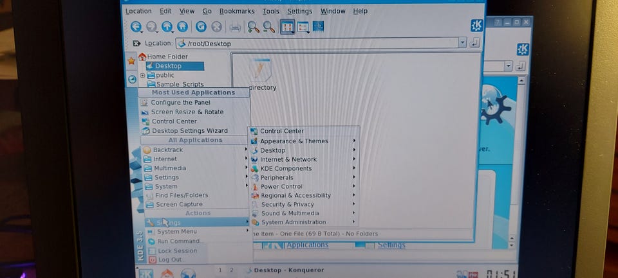The width and height of the screenshot is (618, 278).
Task: Open the Multimedia applications submenu
Action: [195, 168]
